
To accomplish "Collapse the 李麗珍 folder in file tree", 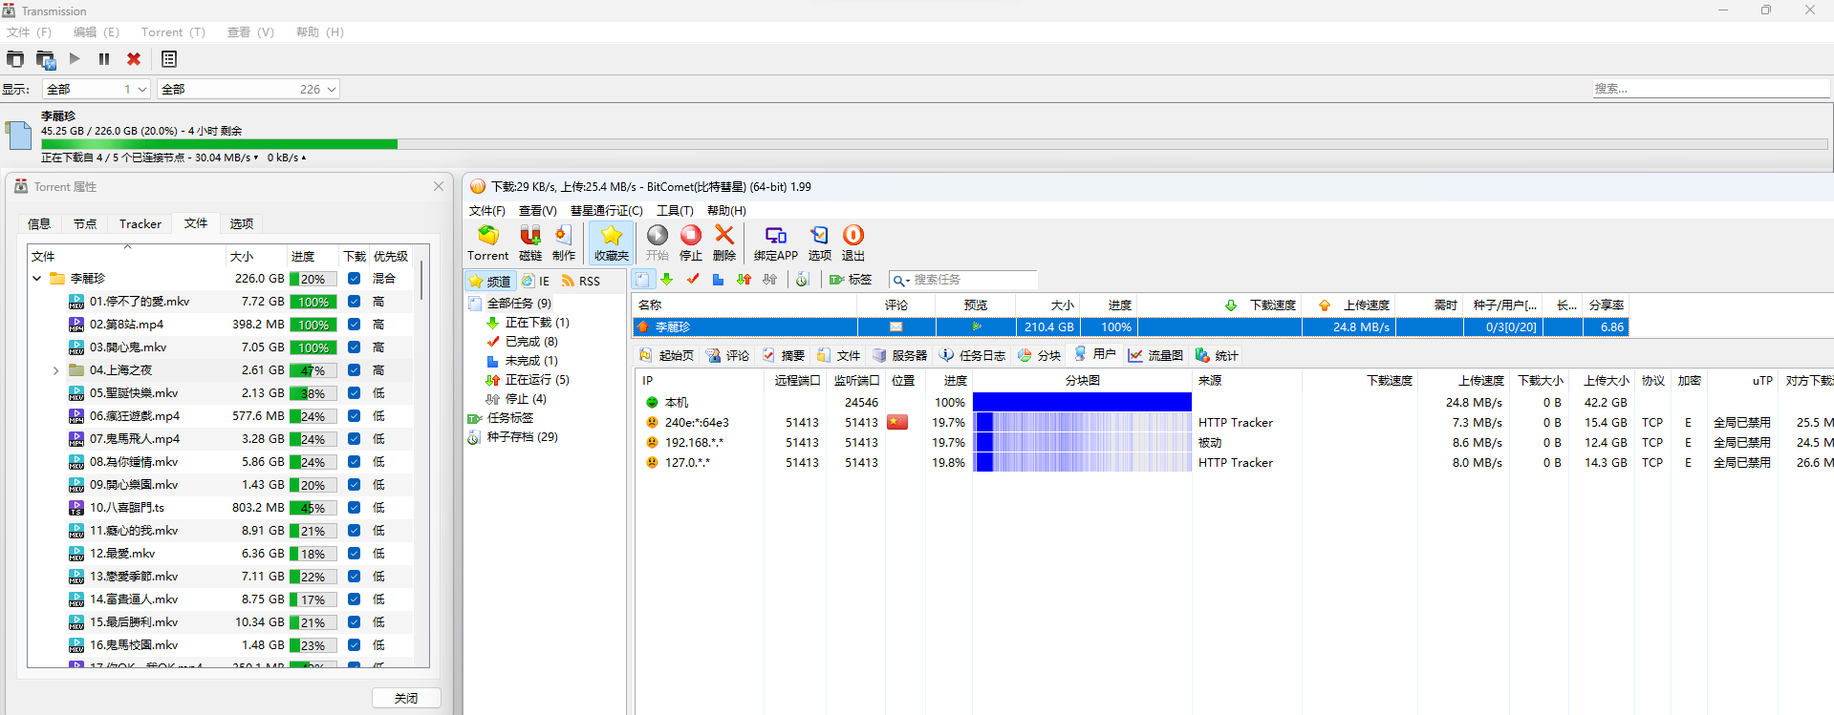I will 37,279.
